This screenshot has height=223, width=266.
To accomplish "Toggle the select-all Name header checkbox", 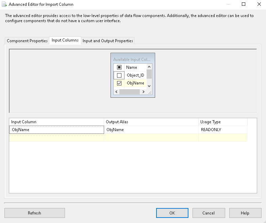I will (119, 67).
